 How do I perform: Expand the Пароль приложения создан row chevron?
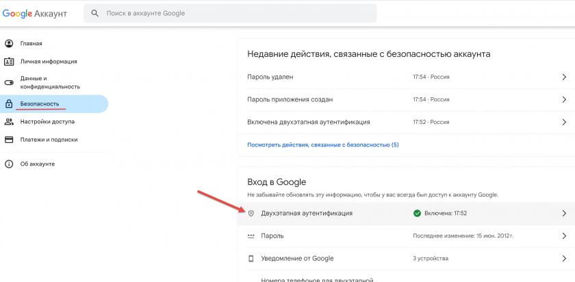[563, 100]
